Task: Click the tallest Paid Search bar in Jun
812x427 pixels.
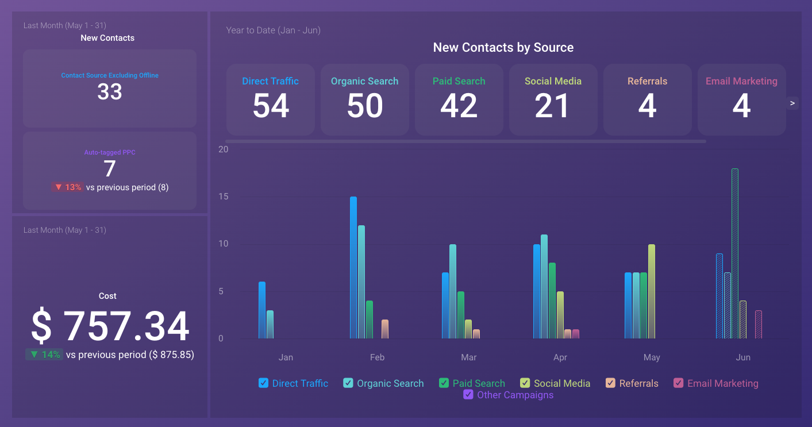Action: click(735, 253)
